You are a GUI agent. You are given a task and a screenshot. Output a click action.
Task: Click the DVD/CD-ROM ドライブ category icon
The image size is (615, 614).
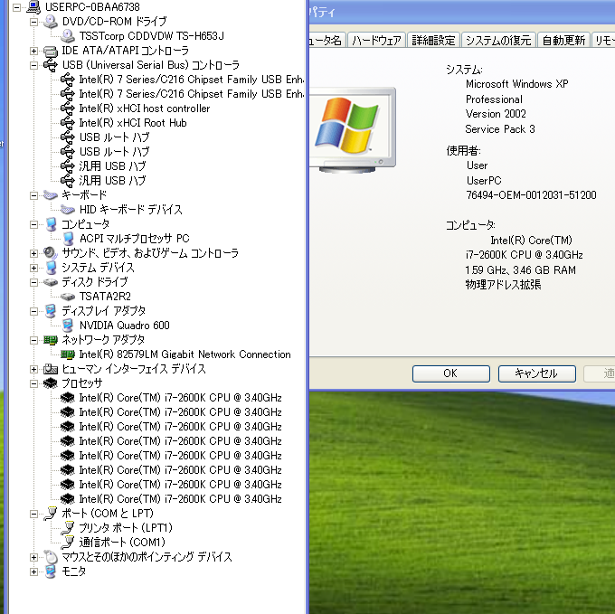coord(51,22)
